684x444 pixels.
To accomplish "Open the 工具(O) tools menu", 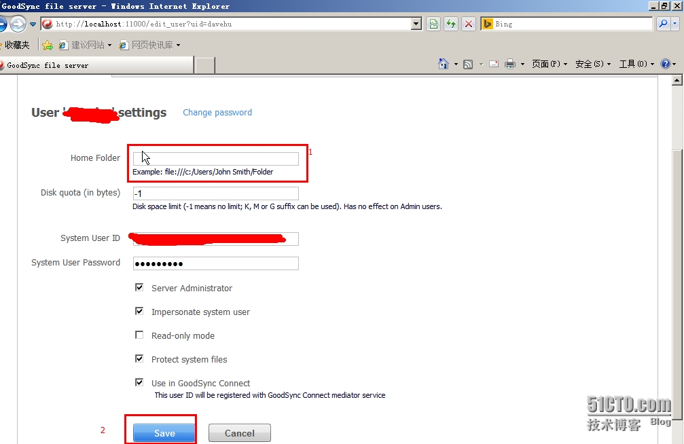I will tap(637, 64).
